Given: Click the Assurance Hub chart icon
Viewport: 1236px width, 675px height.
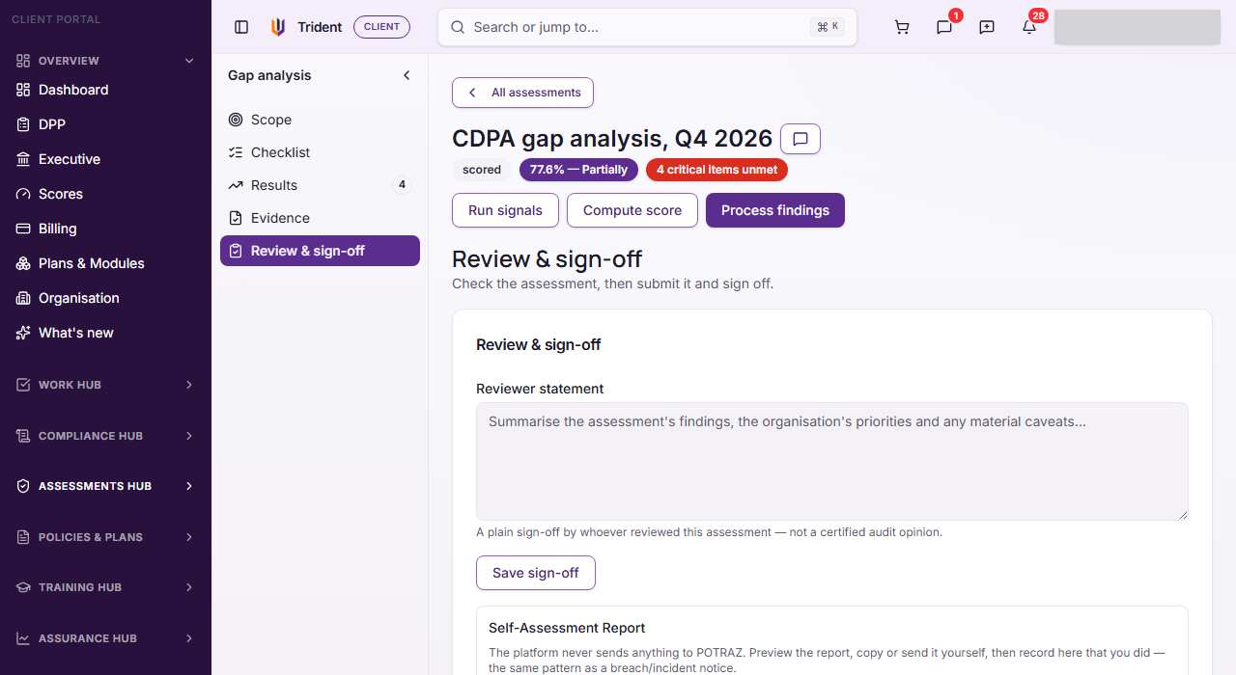Looking at the screenshot, I should [23, 638].
